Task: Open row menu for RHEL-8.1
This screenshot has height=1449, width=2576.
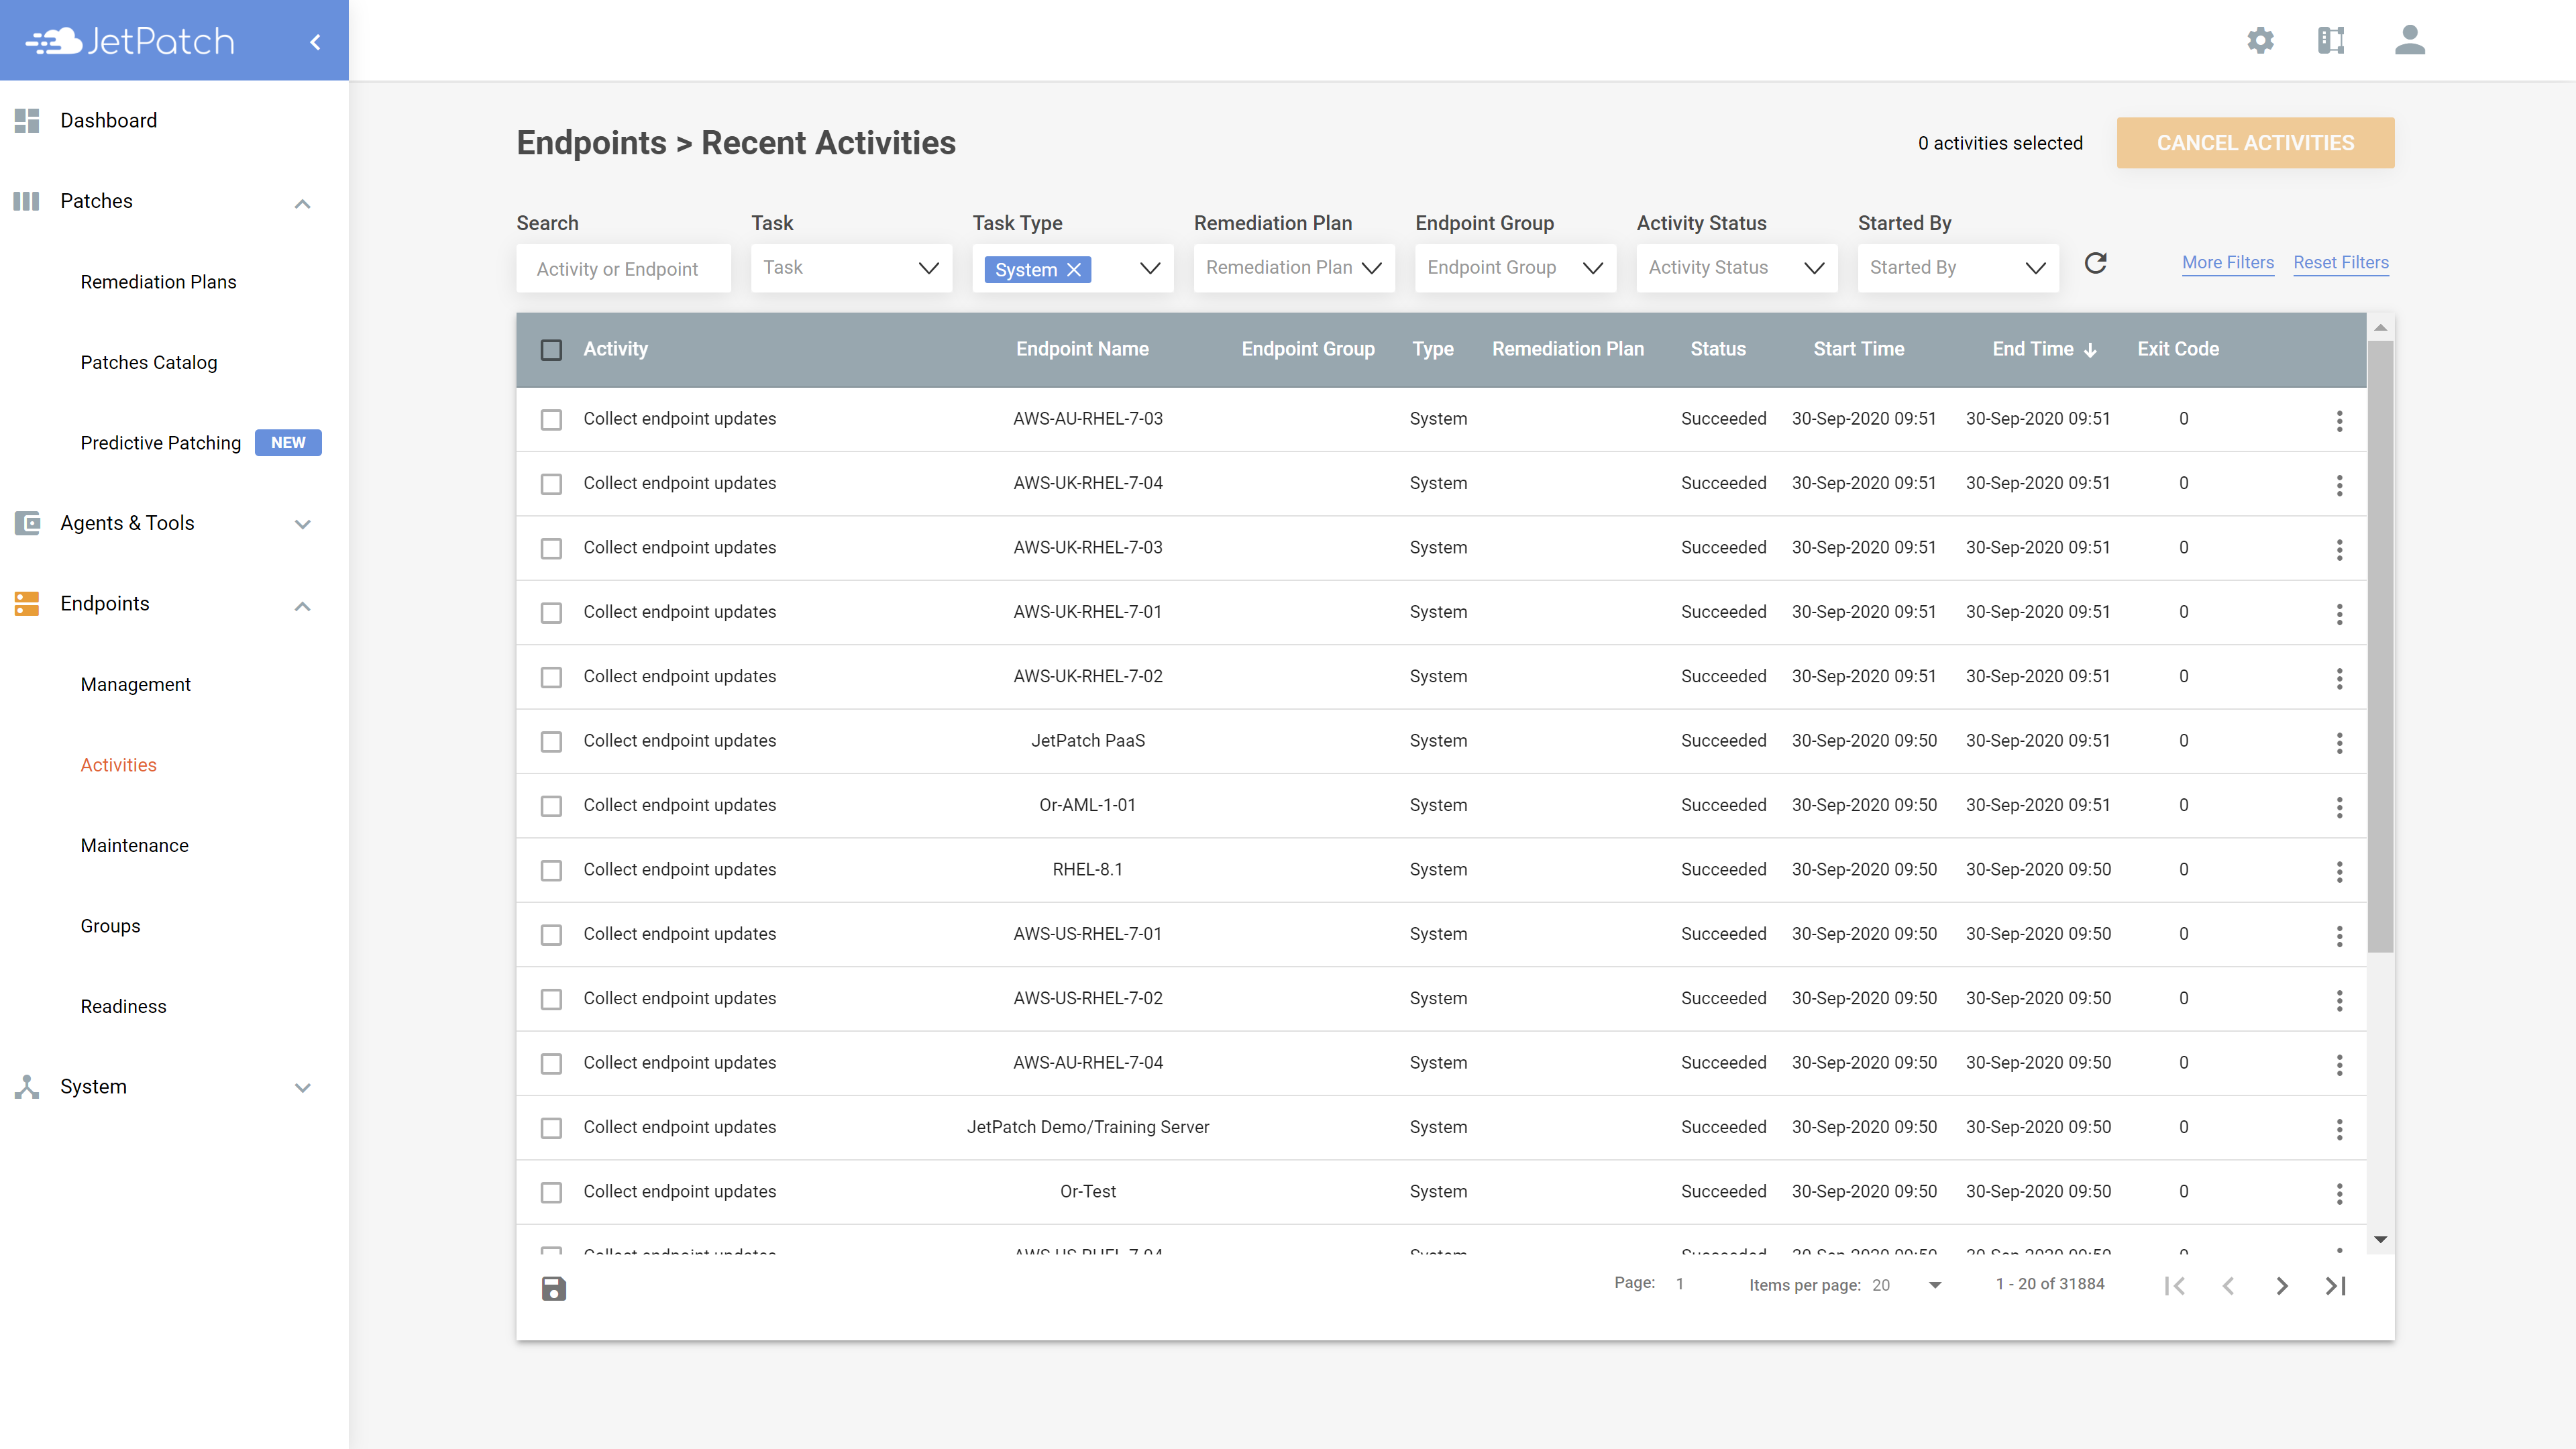Action: click(x=2339, y=871)
